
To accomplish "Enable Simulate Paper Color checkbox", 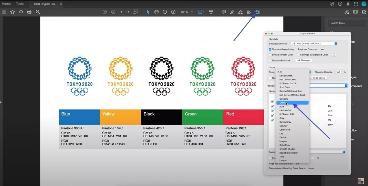I will pyautogui.click(x=270, y=55).
